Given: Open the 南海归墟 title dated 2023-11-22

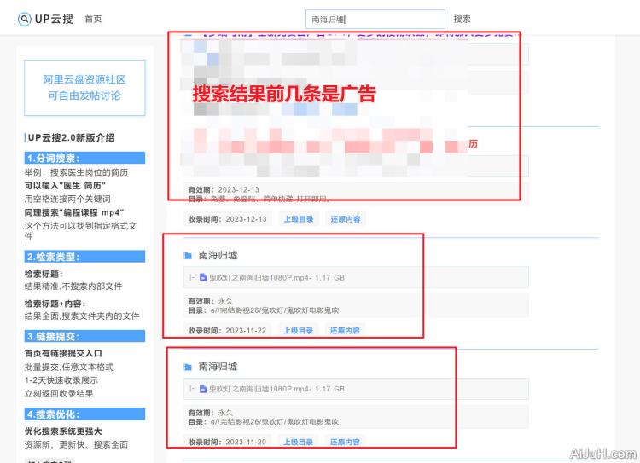Looking at the screenshot, I should coord(218,255).
